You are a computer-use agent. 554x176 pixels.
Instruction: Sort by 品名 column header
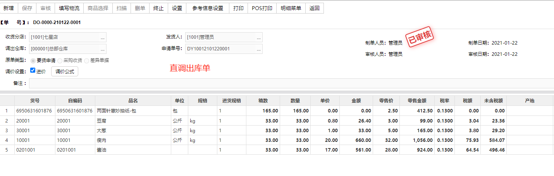pyautogui.click(x=133, y=100)
